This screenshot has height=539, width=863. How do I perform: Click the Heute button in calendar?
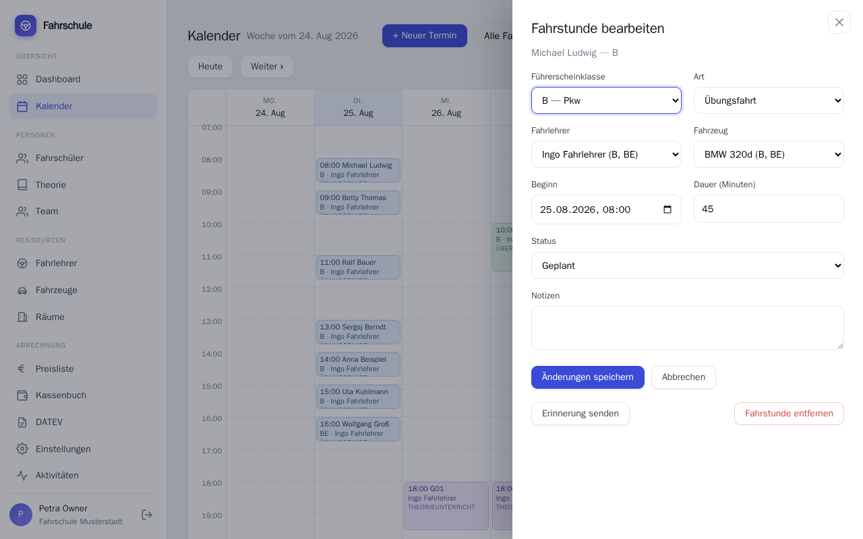[x=210, y=67]
